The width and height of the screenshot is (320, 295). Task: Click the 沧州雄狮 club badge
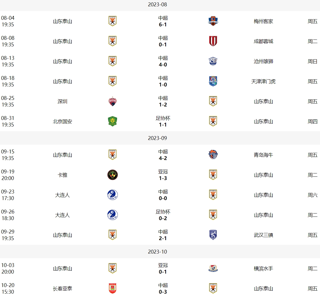(x=213, y=61)
